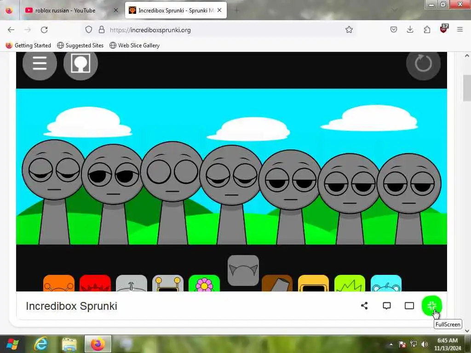Click the scrollbar down arrow
The height and width of the screenshot is (353, 471).
467,331
